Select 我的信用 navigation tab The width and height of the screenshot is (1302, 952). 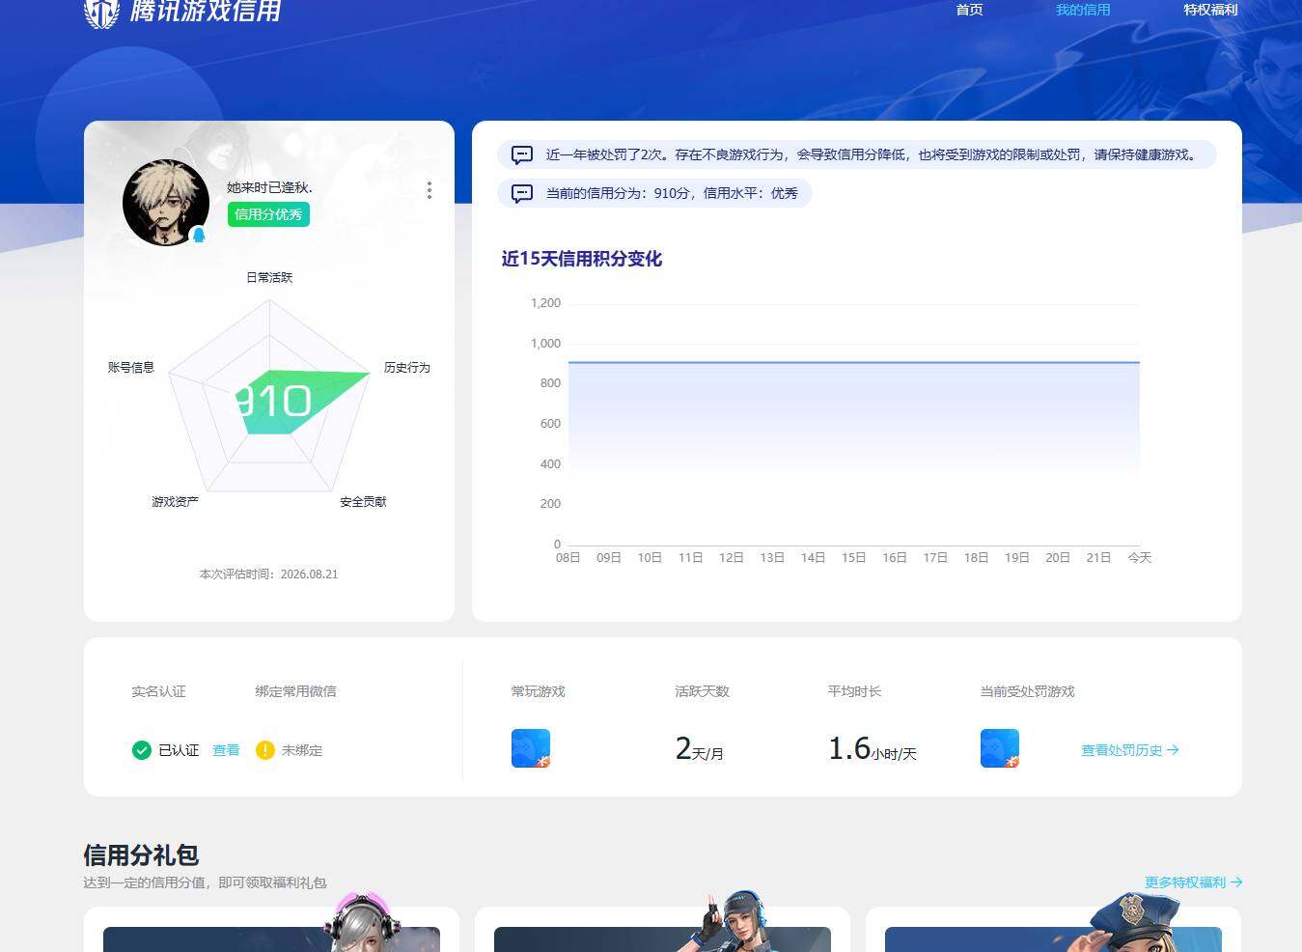pyautogui.click(x=1083, y=10)
